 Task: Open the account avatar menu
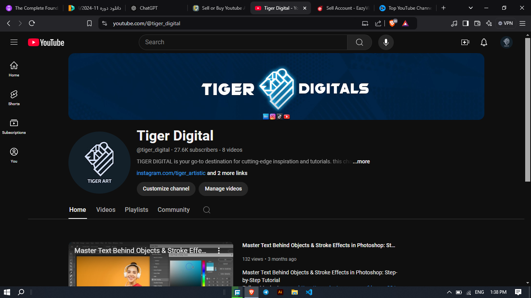point(507,42)
